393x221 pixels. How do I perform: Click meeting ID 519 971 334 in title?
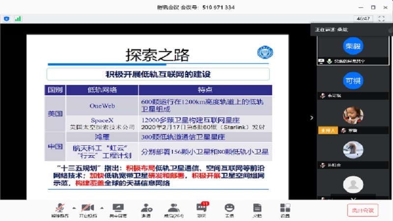[x=218, y=7]
